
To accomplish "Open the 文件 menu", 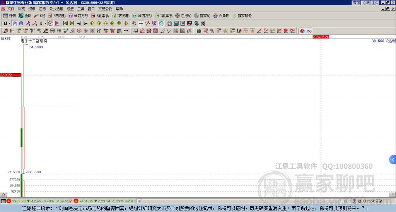I will point(11,9).
